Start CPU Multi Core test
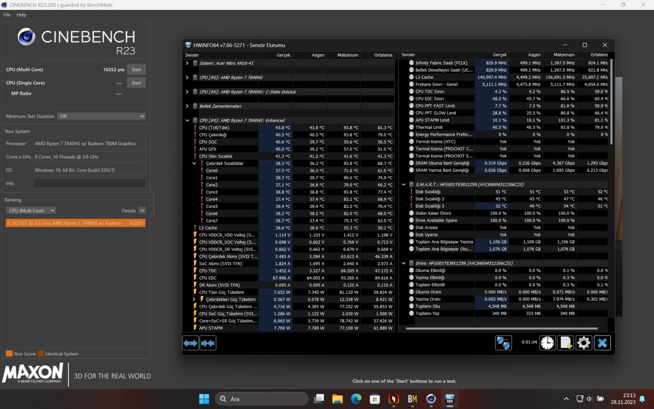654x409 pixels. coord(136,70)
